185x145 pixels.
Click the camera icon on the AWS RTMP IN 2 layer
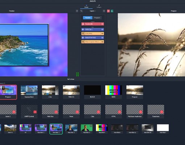point(83,38)
